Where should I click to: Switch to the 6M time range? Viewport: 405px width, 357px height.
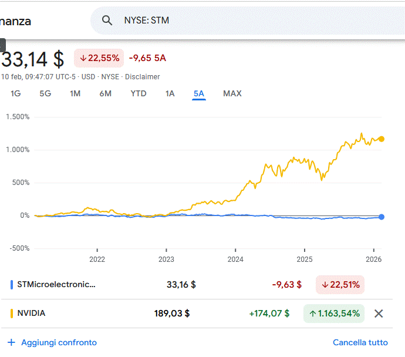pos(105,93)
